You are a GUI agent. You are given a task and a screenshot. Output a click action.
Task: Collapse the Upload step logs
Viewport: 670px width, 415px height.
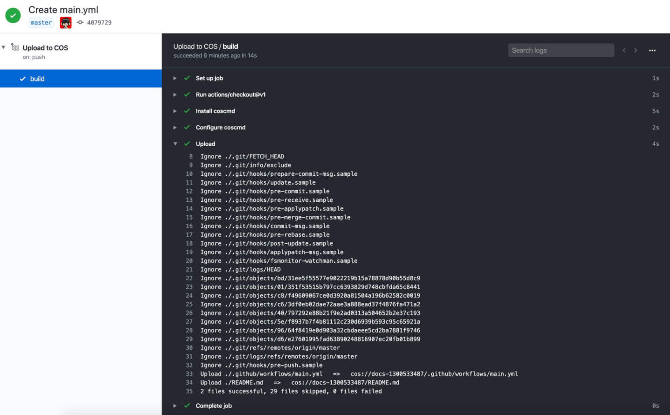click(175, 144)
